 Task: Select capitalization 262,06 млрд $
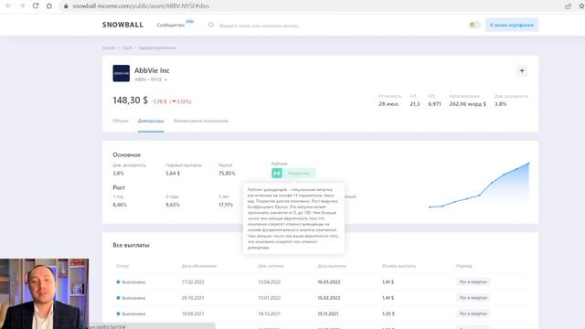click(467, 104)
